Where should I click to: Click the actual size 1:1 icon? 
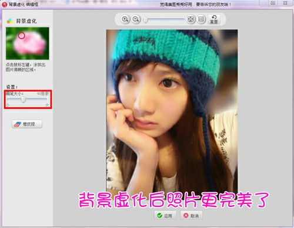(x=201, y=19)
